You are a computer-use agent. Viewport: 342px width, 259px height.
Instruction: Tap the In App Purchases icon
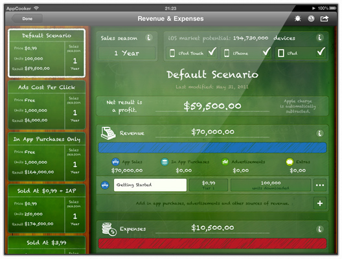tap(165, 162)
